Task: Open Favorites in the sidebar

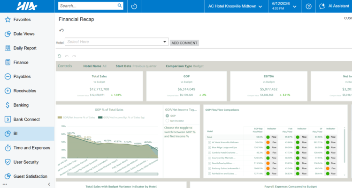Action: [x=27, y=20]
